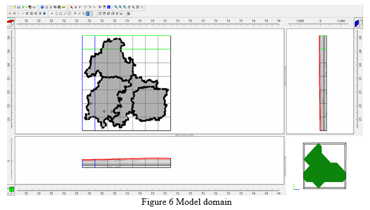Select the create rectangle object tool
The width and height of the screenshot is (370, 210).
point(69,13)
